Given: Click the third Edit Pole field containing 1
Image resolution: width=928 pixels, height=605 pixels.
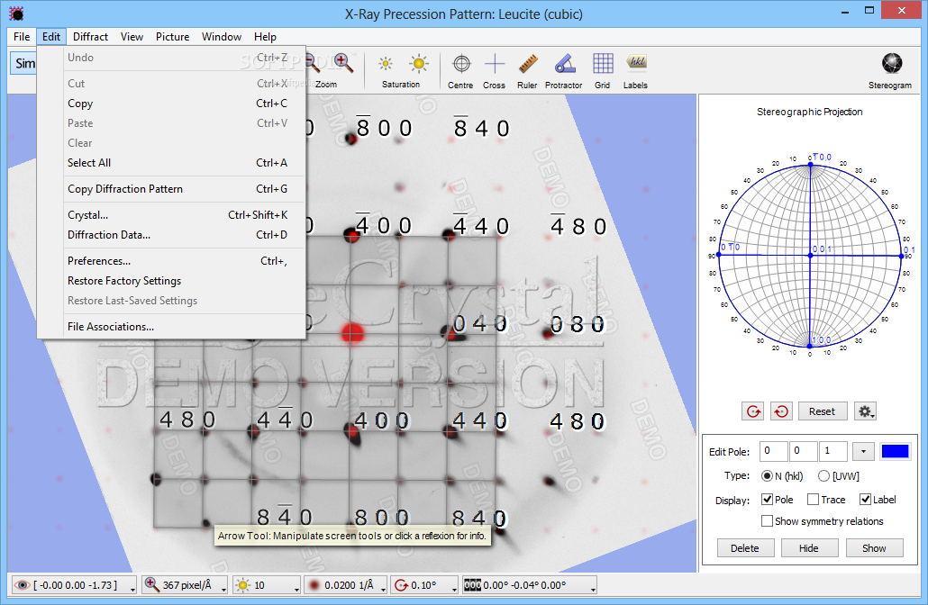Looking at the screenshot, I should 832,451.
